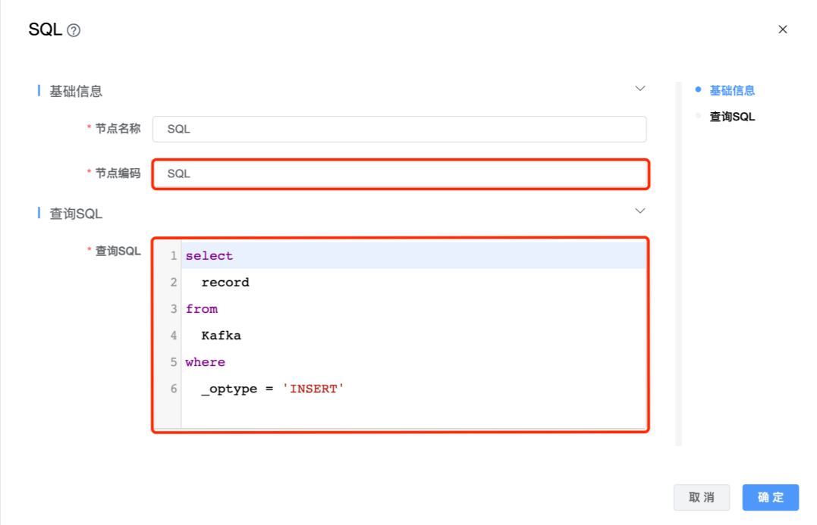Click line number 6 in the editor gutter
This screenshot has width=817, height=525.
tap(174, 389)
